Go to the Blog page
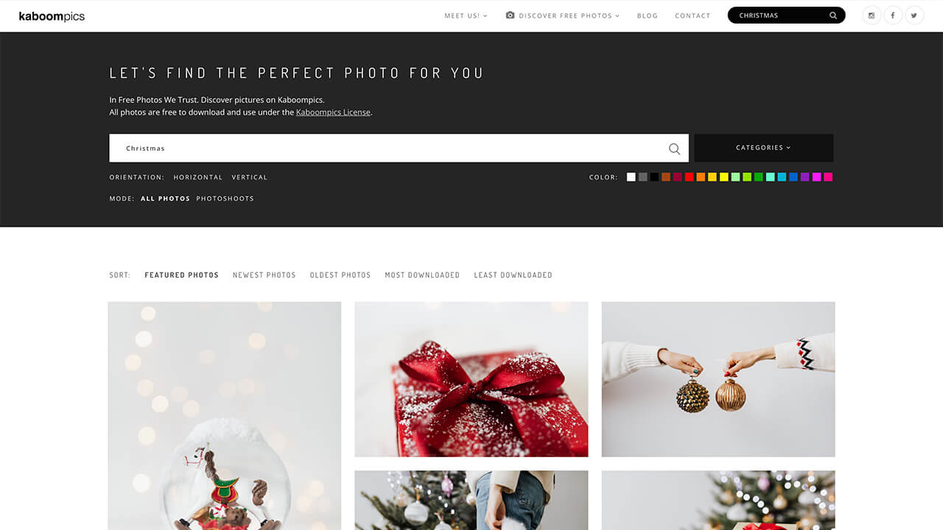Image resolution: width=943 pixels, height=530 pixels. click(648, 15)
